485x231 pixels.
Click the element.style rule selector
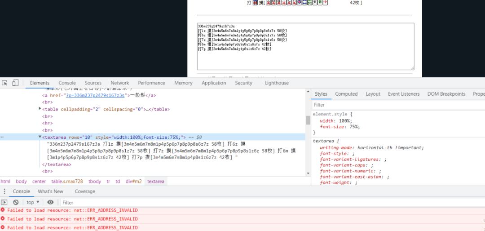330,114
